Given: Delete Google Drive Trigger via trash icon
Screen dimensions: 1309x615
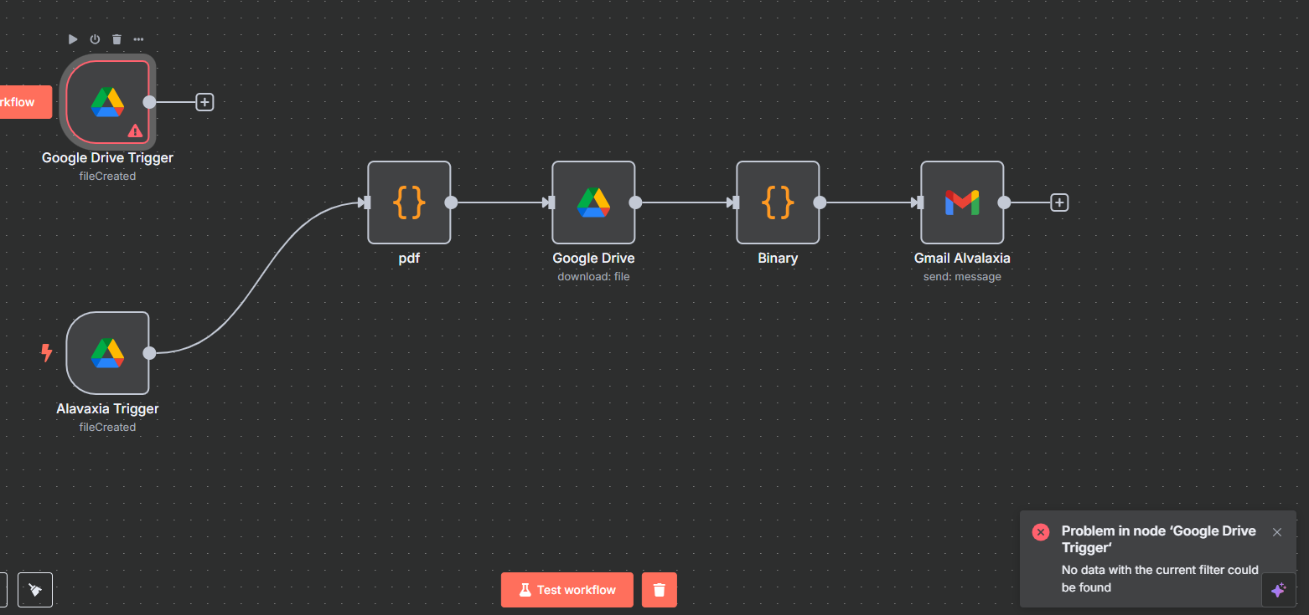Looking at the screenshot, I should pos(116,39).
